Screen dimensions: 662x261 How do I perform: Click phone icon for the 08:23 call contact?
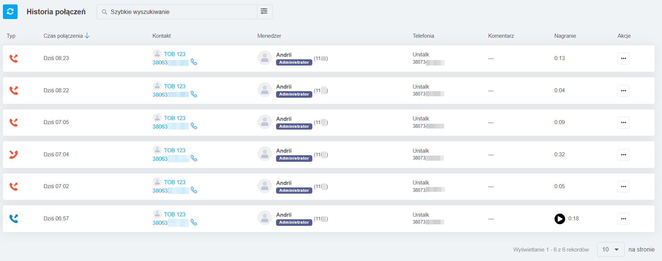[x=194, y=62]
